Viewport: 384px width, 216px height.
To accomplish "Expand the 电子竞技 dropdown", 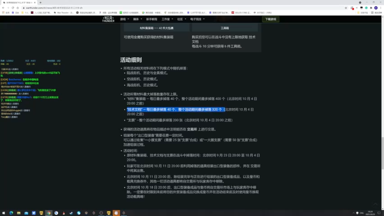I will pyautogui.click(x=197, y=19).
